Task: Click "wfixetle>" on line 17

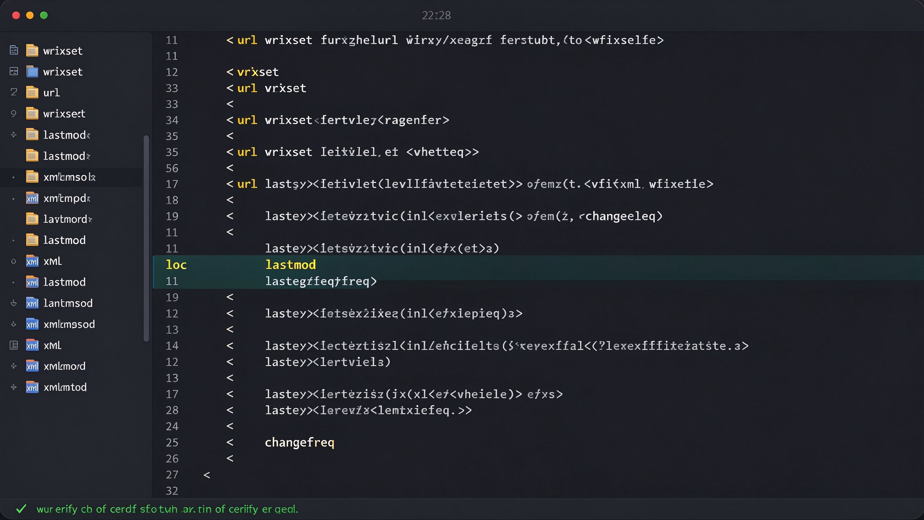Action: pos(681,184)
